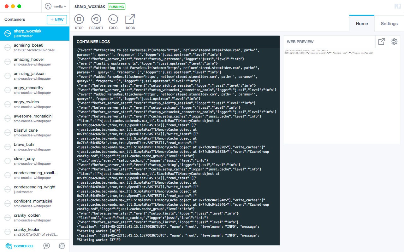The image size is (404, 252).
Task: Click the CONTAINER LOGS heading
Action: pyautogui.click(x=93, y=42)
